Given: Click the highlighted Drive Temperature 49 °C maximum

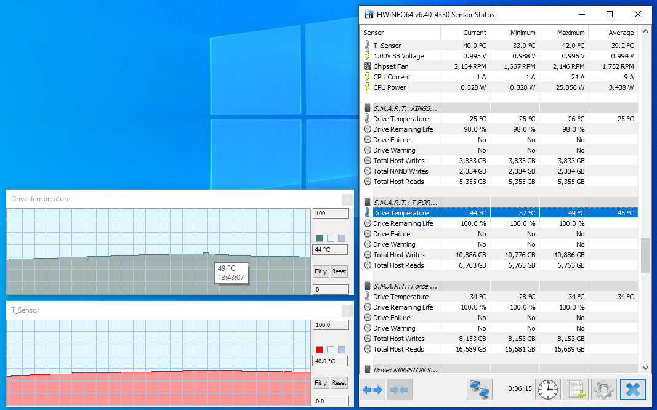Looking at the screenshot, I should click(x=576, y=213).
